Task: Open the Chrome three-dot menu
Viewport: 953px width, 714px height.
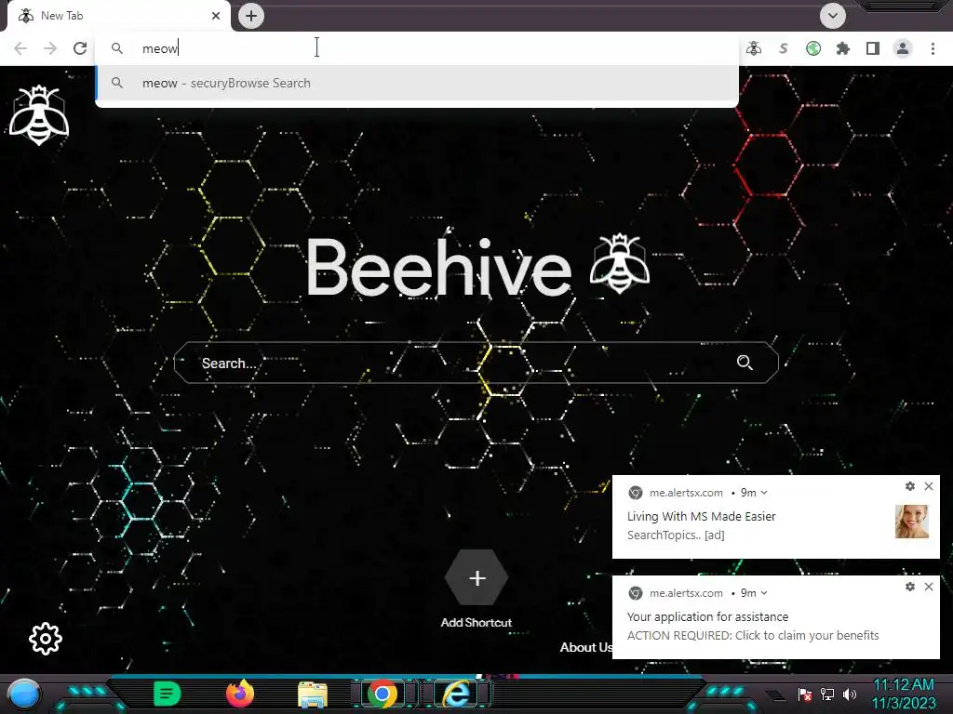Action: [933, 48]
